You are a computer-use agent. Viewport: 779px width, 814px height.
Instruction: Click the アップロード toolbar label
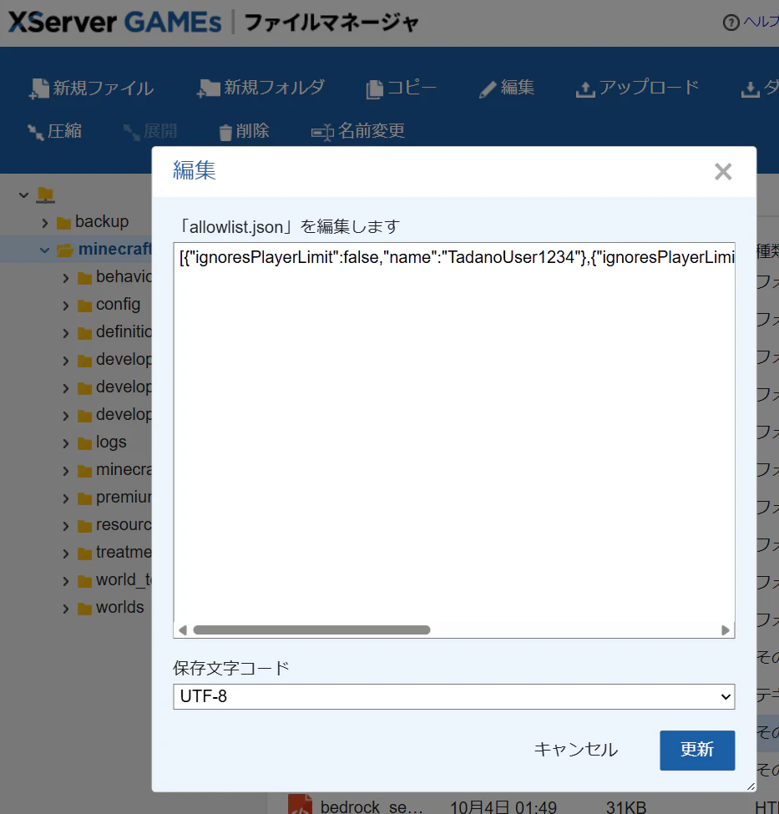click(x=650, y=87)
